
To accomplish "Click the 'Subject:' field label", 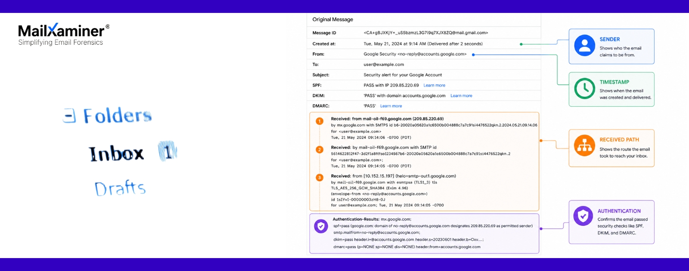I will point(321,75).
